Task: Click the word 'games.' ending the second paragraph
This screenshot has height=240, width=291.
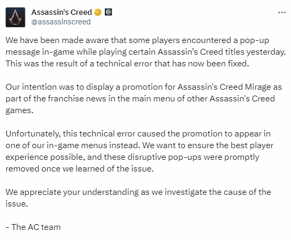Action: point(19,110)
